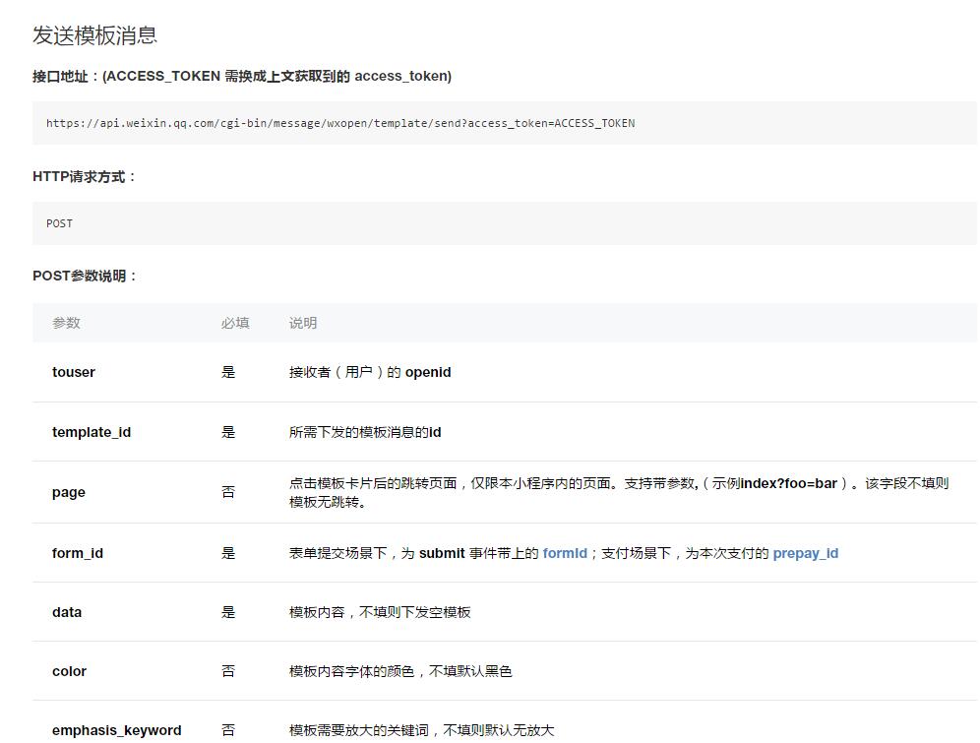Image resolution: width=980 pixels, height=743 pixels.
Task: Click the color parameter name
Action: point(68,671)
